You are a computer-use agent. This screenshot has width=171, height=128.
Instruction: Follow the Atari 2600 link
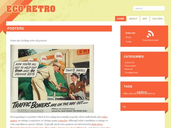(97, 124)
